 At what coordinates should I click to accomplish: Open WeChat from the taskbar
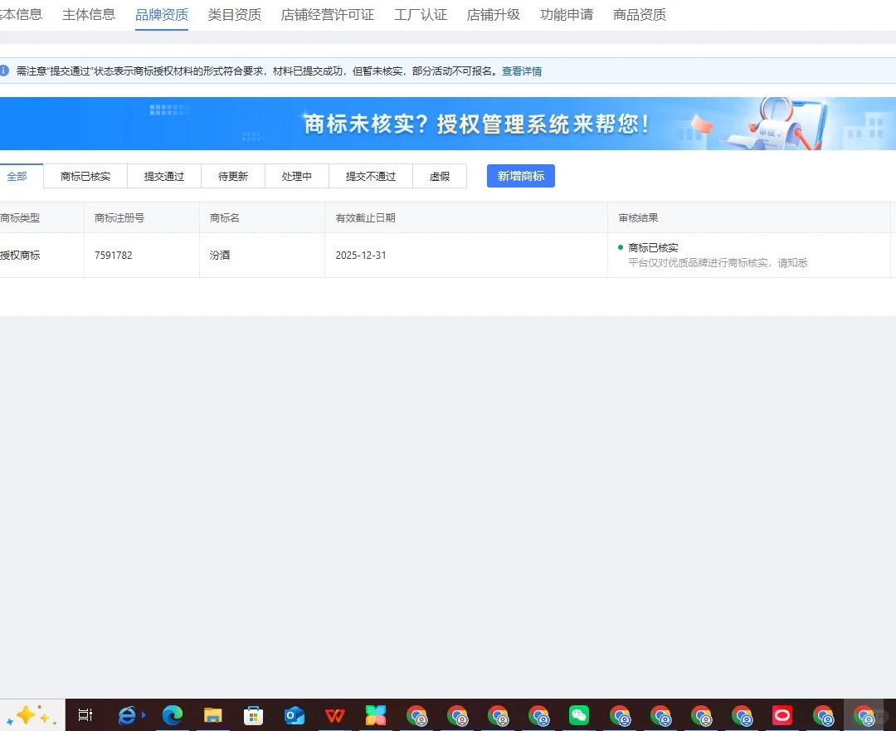click(x=578, y=714)
